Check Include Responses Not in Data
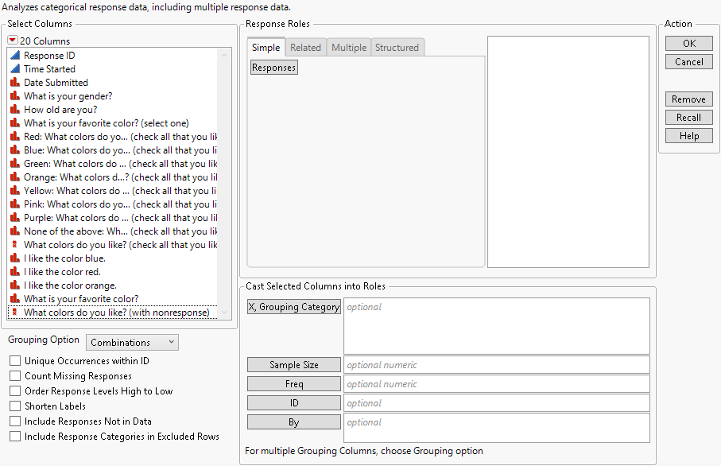Viewport: 721px width, 466px height. pyautogui.click(x=14, y=421)
